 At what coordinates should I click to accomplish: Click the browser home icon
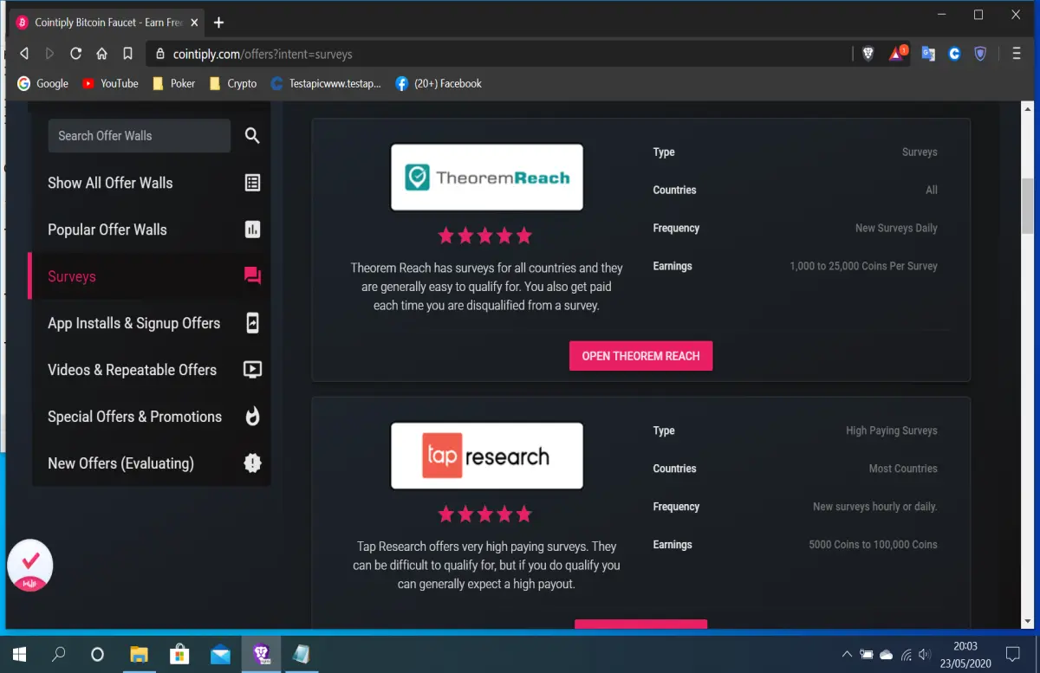(101, 54)
